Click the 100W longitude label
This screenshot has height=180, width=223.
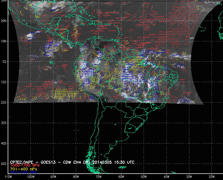coord(31,177)
